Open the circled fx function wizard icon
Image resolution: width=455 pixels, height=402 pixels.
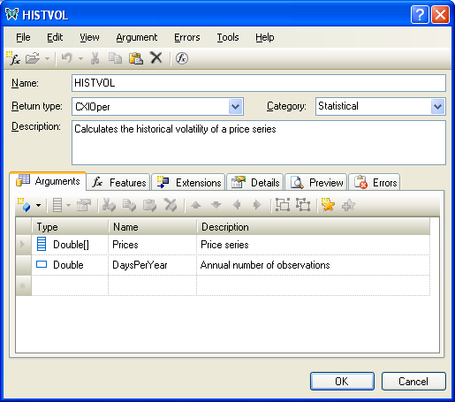(182, 58)
